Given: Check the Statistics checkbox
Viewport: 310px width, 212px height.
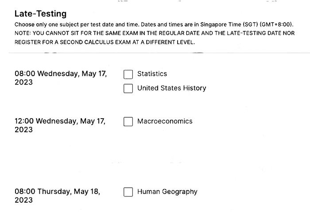Looking at the screenshot, I should pos(128,74).
